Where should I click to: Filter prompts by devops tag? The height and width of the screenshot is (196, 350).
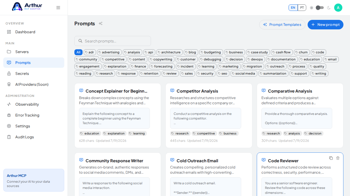click(x=255, y=59)
